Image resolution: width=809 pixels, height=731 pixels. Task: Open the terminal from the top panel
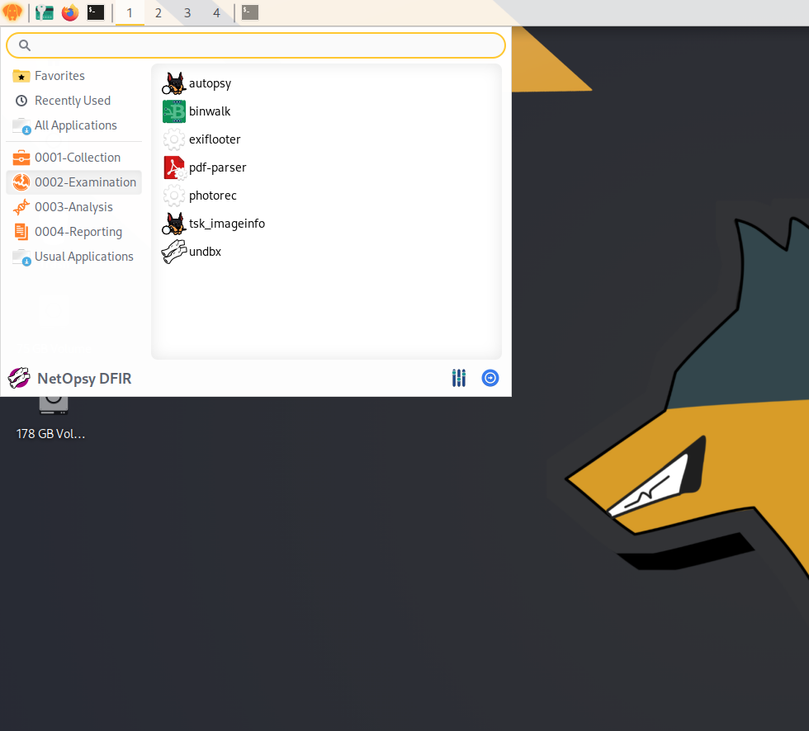coord(95,12)
